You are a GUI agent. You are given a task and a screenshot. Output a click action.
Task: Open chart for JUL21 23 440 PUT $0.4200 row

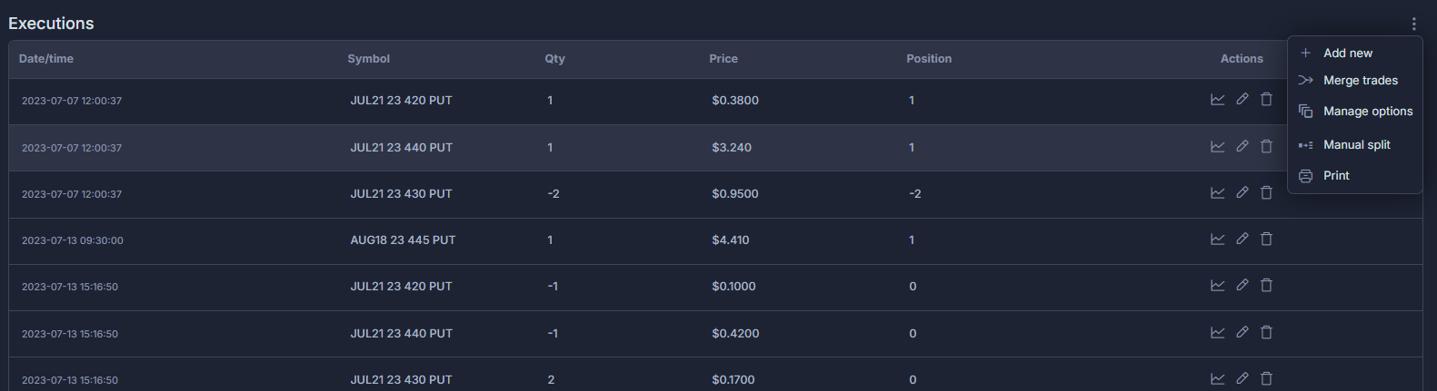[x=1217, y=332]
